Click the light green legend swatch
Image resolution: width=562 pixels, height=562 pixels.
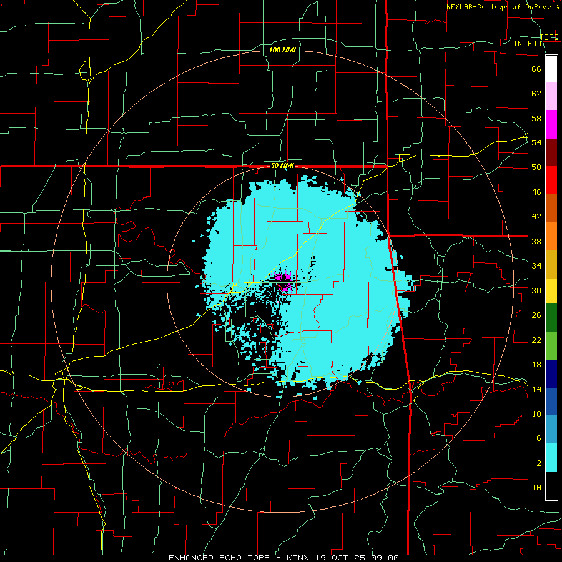click(x=551, y=346)
